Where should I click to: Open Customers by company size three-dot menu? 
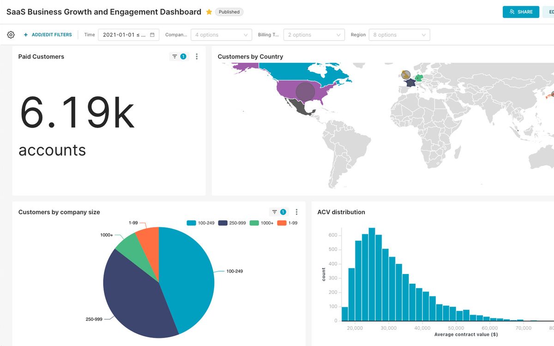coord(296,212)
